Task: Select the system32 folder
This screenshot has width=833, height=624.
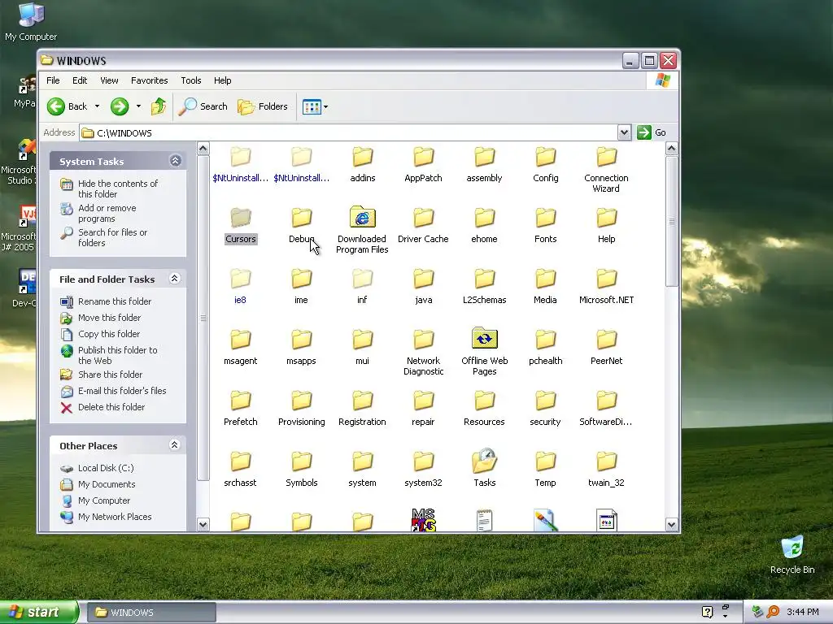Action: (x=423, y=470)
